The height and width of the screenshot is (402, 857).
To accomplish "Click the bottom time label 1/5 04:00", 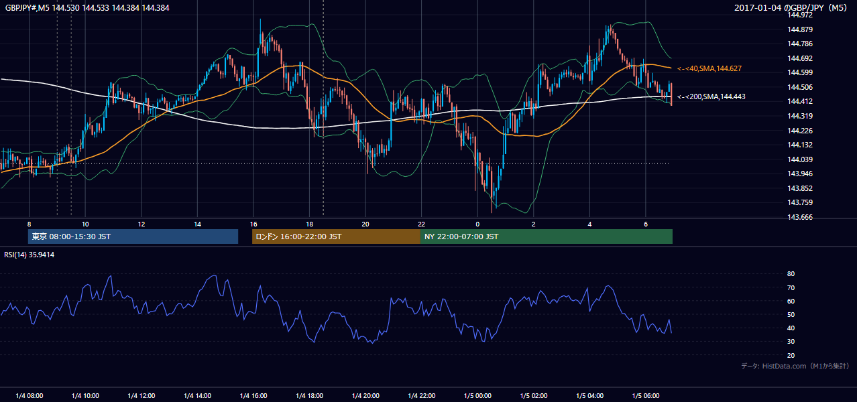I will (x=589, y=396).
